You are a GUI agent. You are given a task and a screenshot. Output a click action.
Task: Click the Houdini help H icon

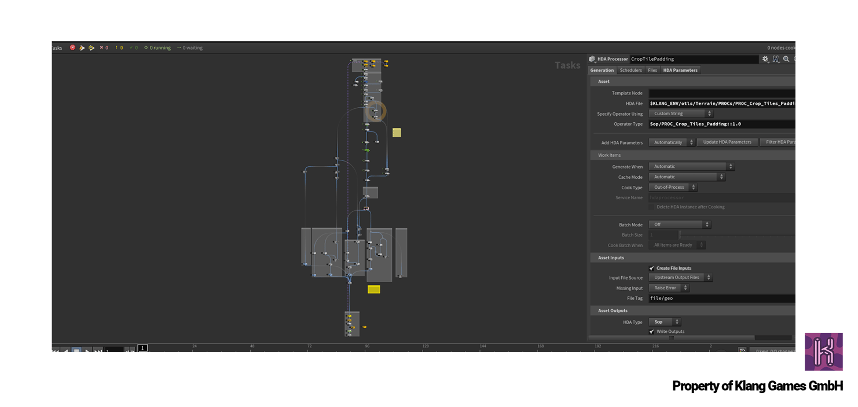(776, 59)
